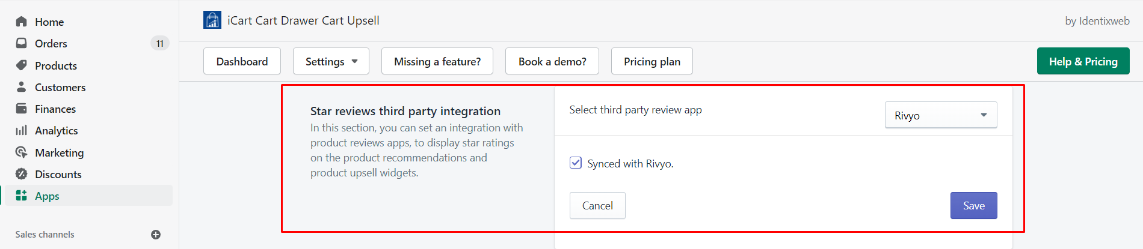Expand the Settings dropdown menu

[x=331, y=61]
